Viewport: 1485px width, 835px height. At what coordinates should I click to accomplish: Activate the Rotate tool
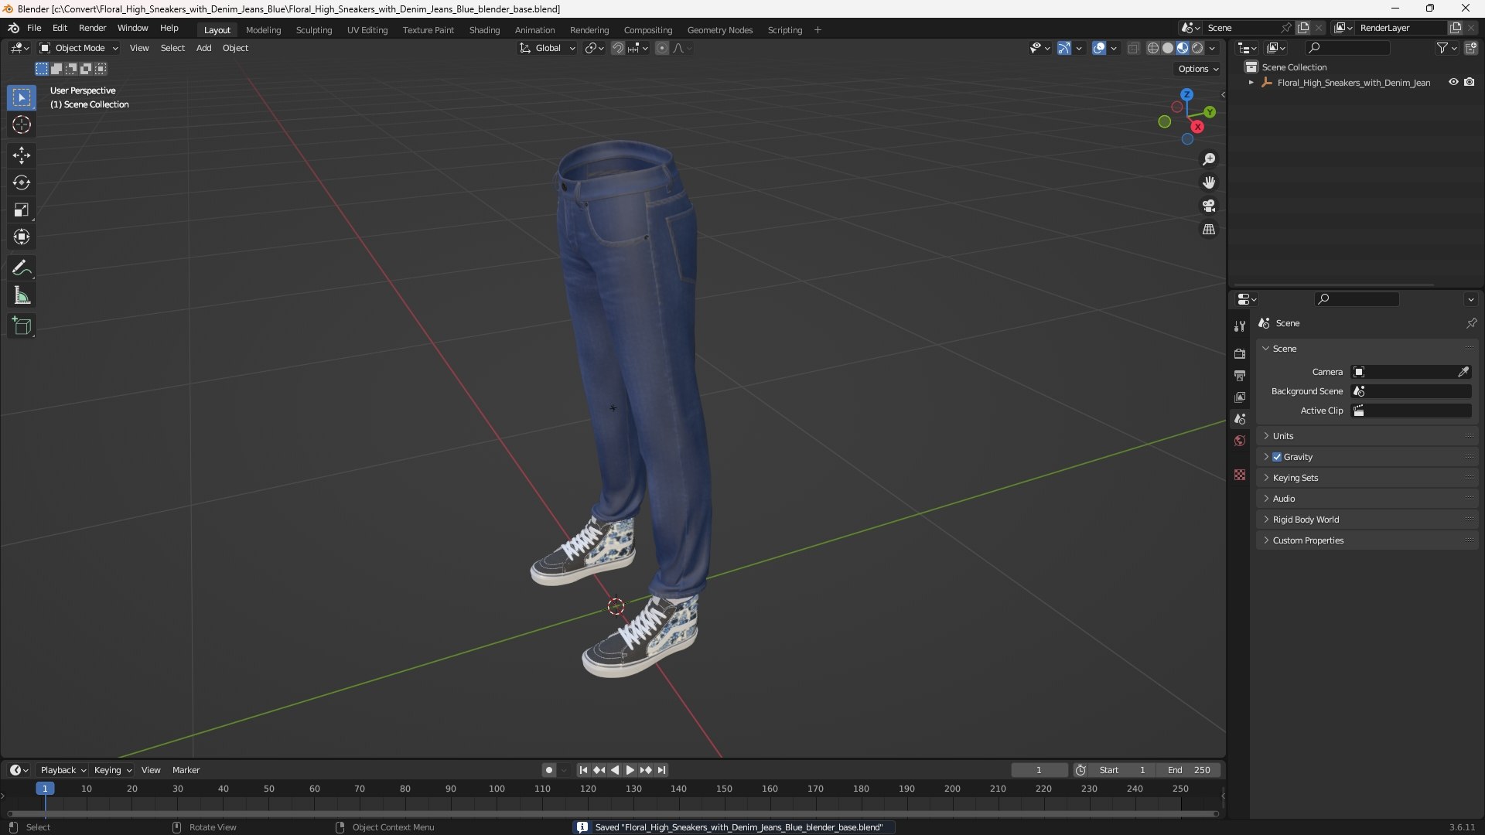22,182
